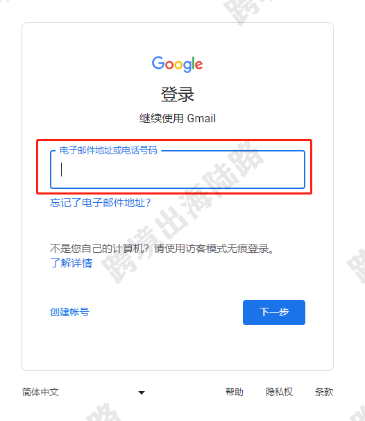Click the 登录 heading text

[178, 94]
